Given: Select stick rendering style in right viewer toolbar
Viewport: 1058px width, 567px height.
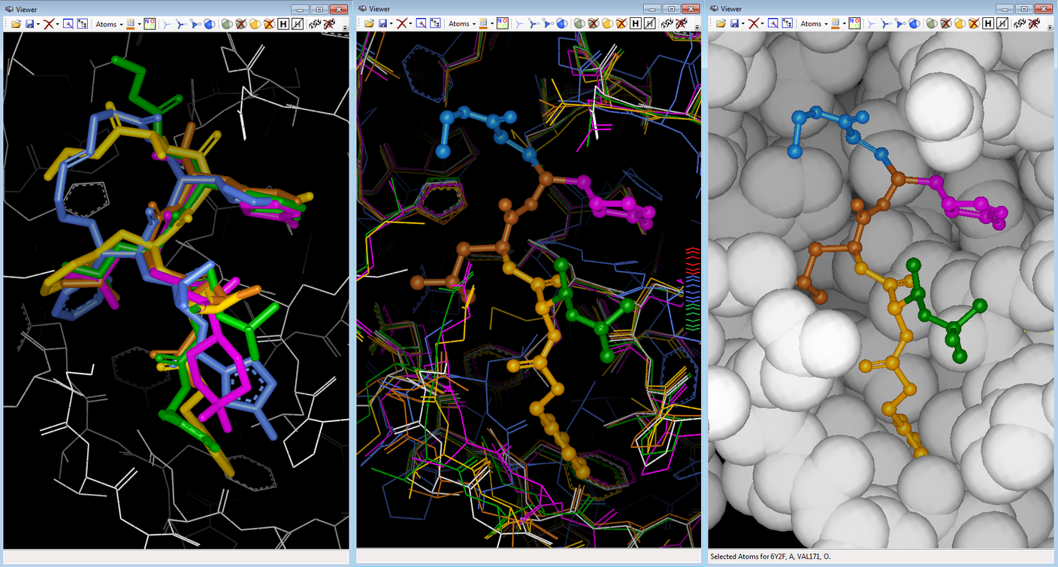Looking at the screenshot, I should tap(886, 24).
